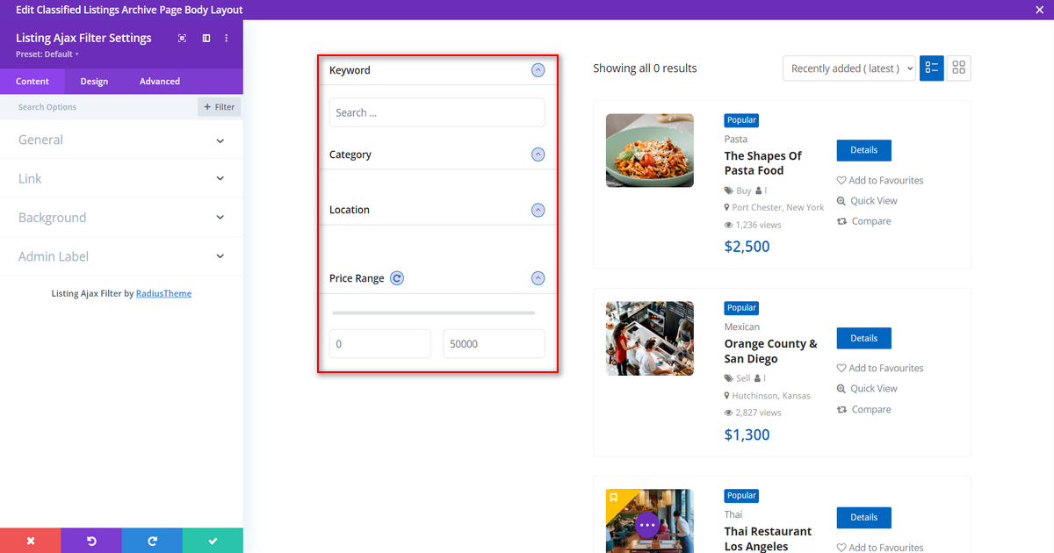This screenshot has height=553, width=1054.
Task: Close the layout editor with the top X
Action: tap(1039, 10)
